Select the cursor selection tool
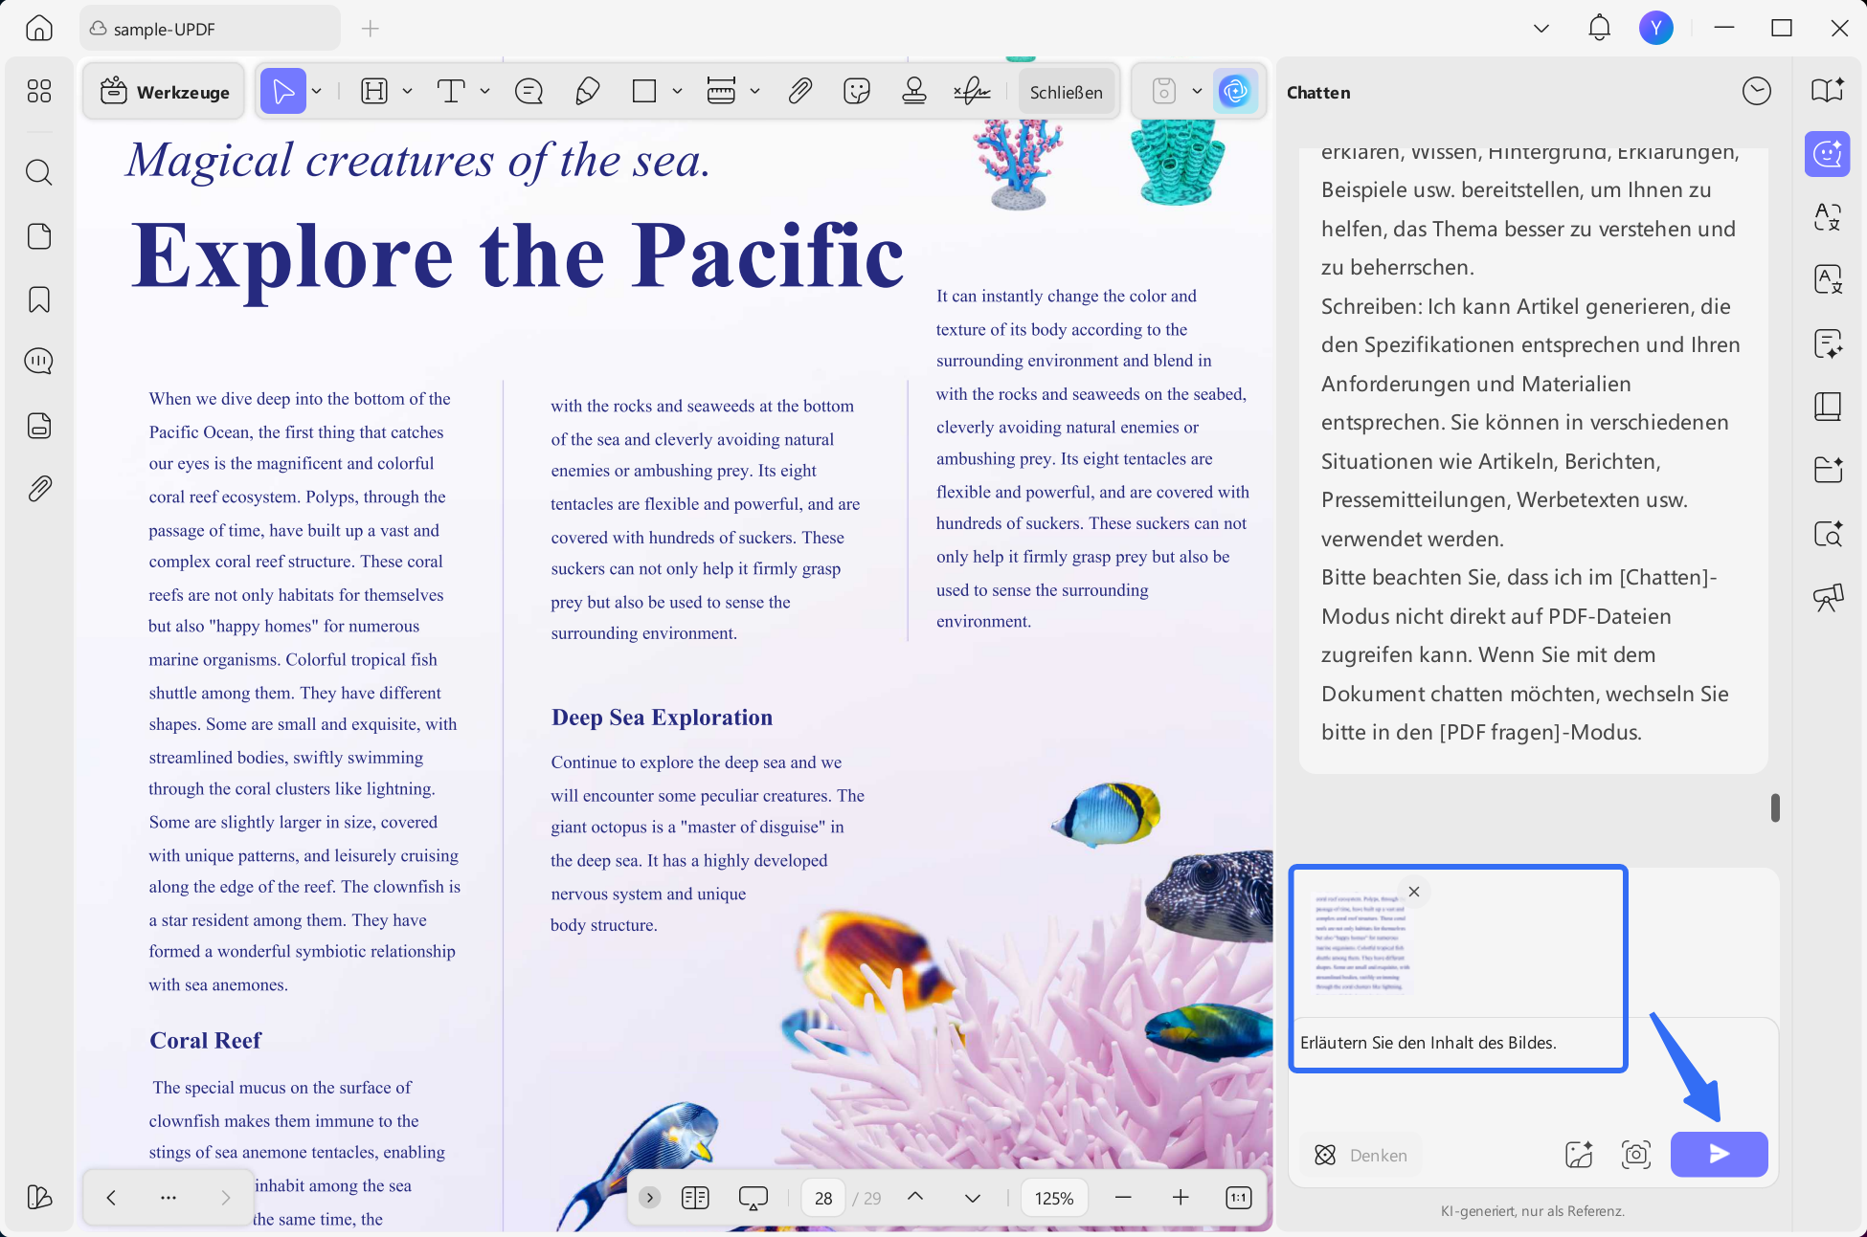Viewport: 1867px width, 1237px height. (282, 92)
